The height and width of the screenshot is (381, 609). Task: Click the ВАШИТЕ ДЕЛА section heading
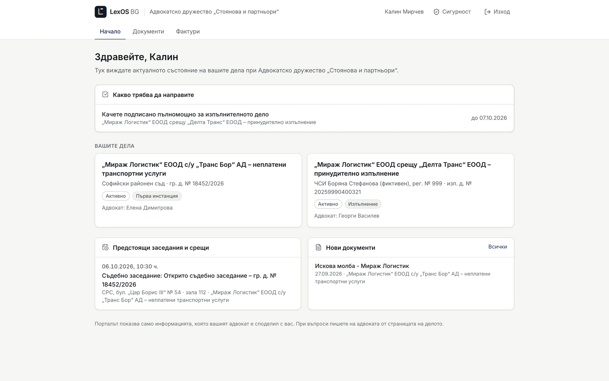pyautogui.click(x=114, y=146)
